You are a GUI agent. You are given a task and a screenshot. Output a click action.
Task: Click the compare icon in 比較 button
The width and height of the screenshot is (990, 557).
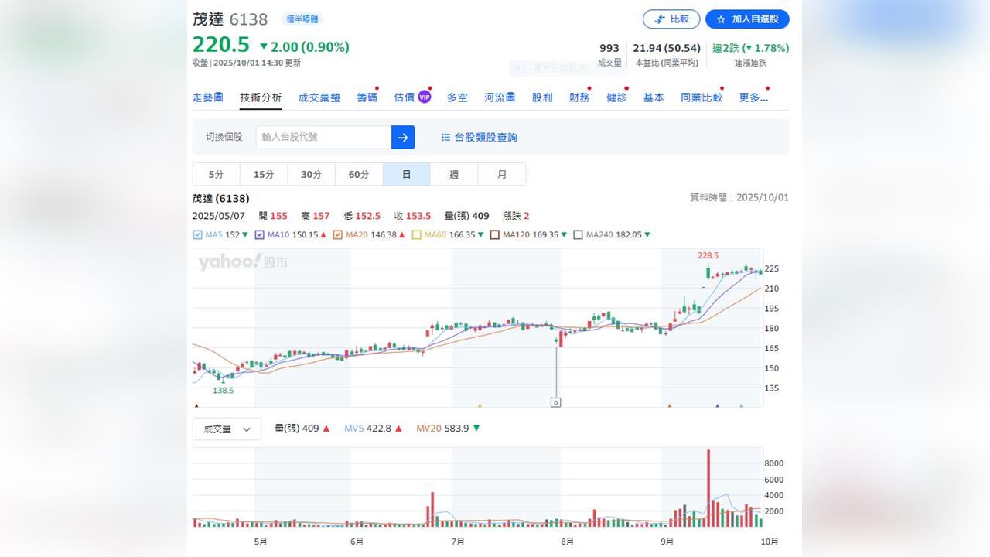coord(660,19)
